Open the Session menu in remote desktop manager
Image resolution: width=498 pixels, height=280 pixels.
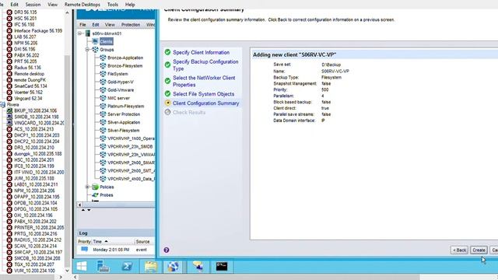pos(33,5)
